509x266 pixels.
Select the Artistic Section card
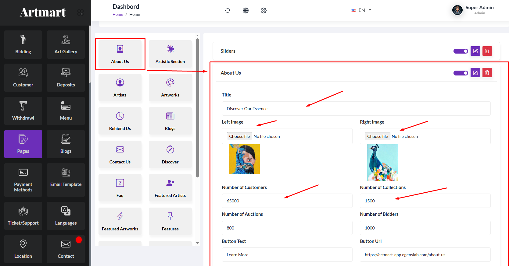pyautogui.click(x=170, y=54)
